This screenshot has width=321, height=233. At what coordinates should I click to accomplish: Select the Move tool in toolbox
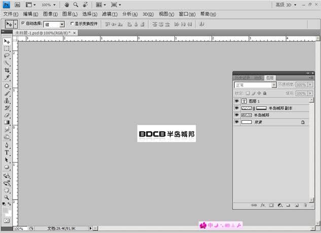click(7, 41)
